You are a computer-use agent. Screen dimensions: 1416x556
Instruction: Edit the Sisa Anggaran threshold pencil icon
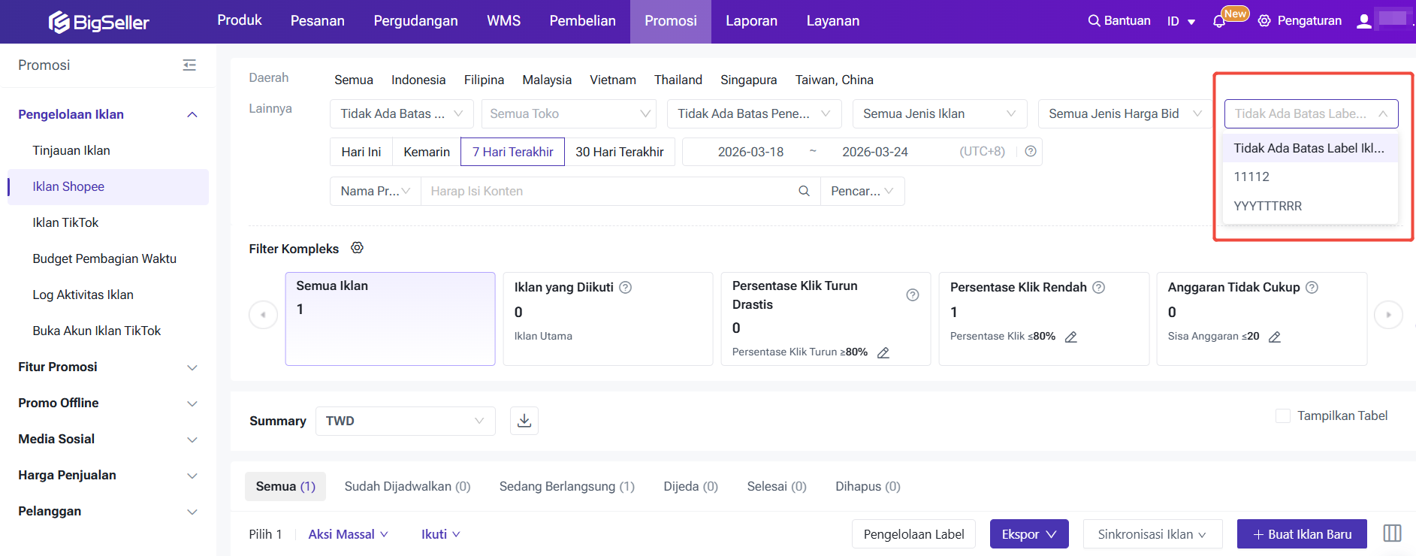coord(1275,337)
